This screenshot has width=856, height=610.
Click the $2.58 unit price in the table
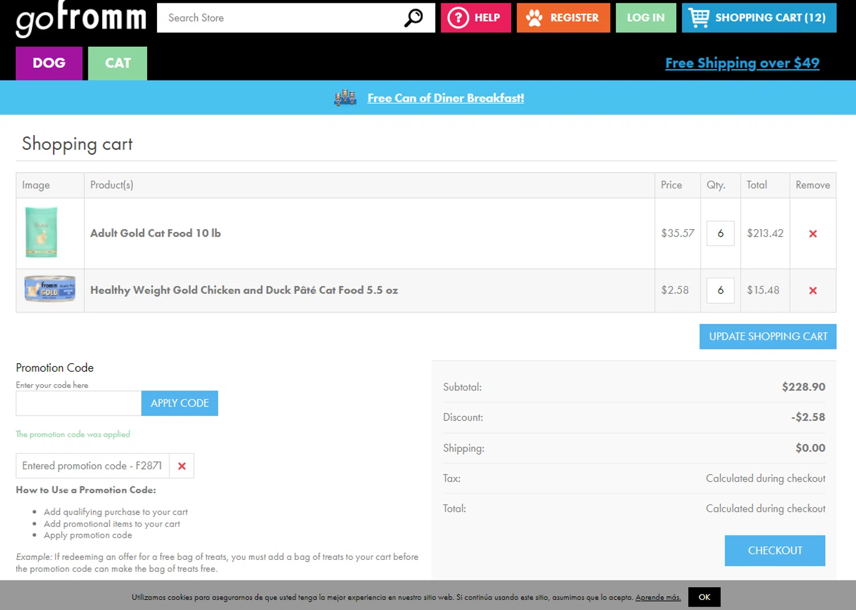675,290
